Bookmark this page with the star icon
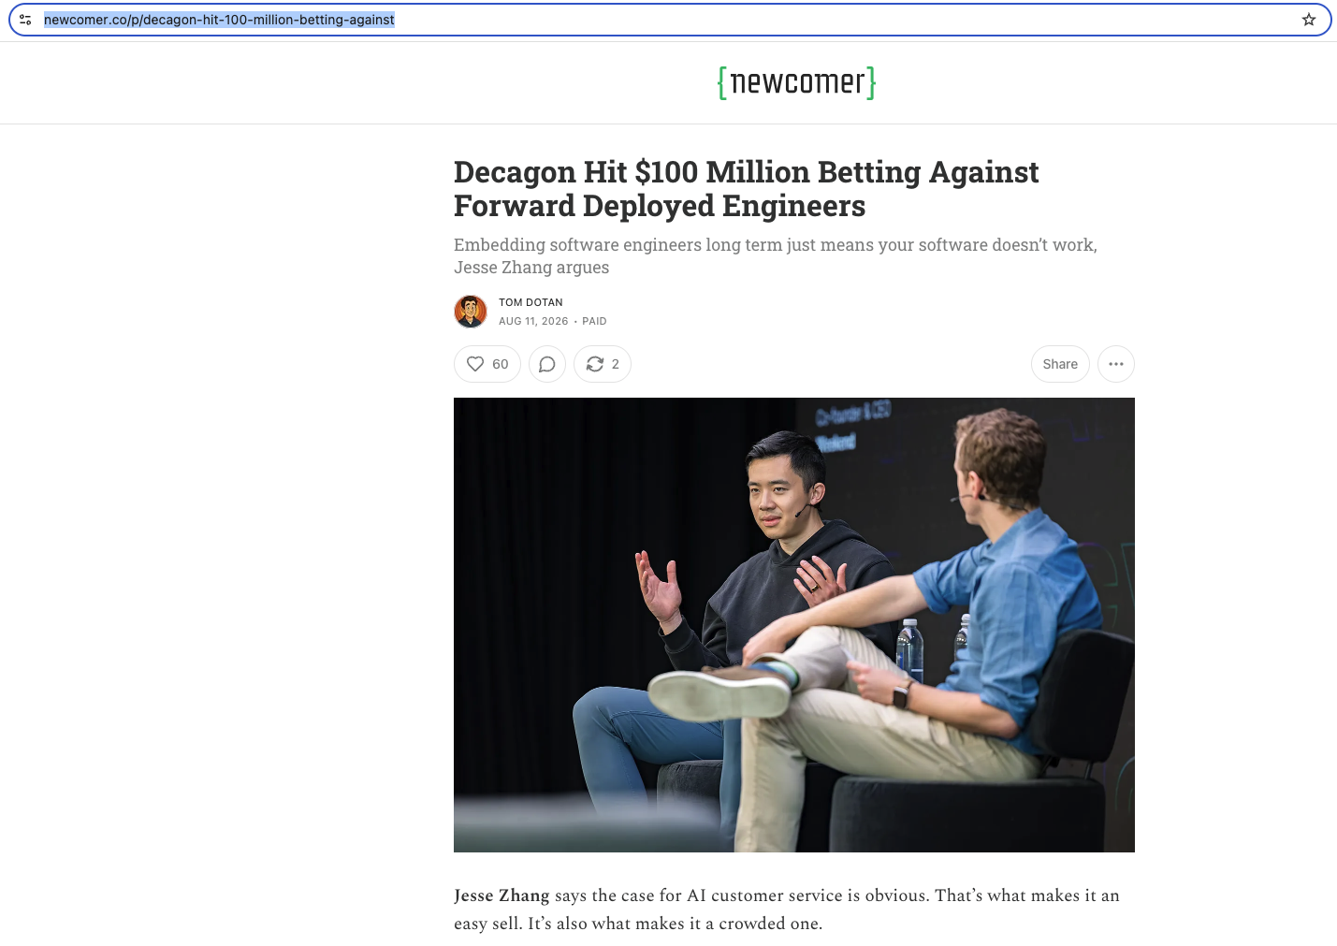Viewport: 1337px width, 946px height. coord(1309,20)
